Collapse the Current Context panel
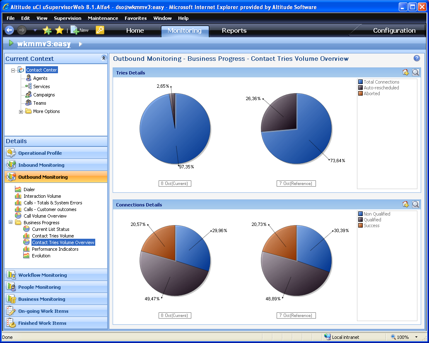Screen dimensions: 429x343 click(x=104, y=58)
